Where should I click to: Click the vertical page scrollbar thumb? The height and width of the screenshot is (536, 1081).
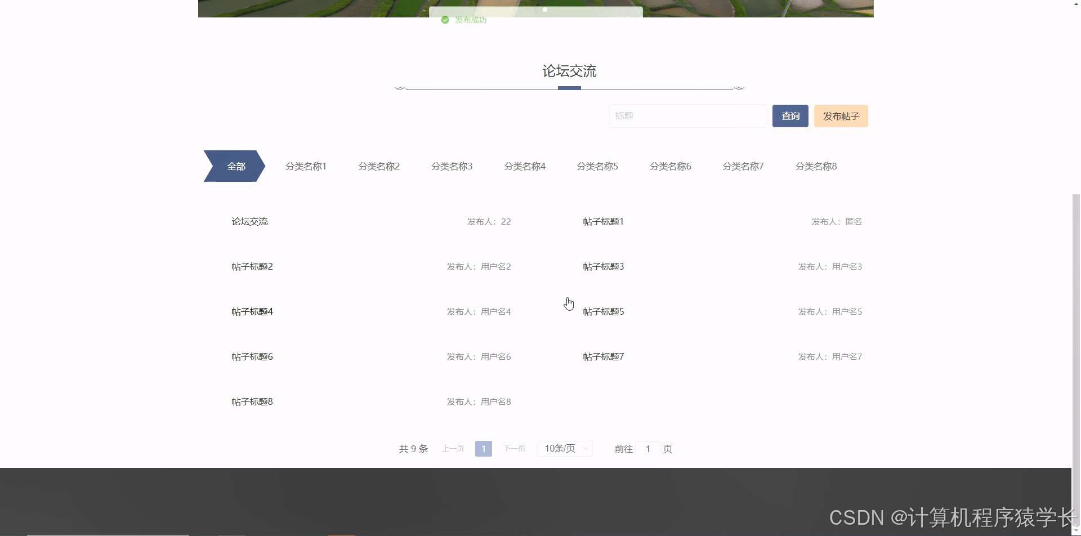[x=1076, y=360]
